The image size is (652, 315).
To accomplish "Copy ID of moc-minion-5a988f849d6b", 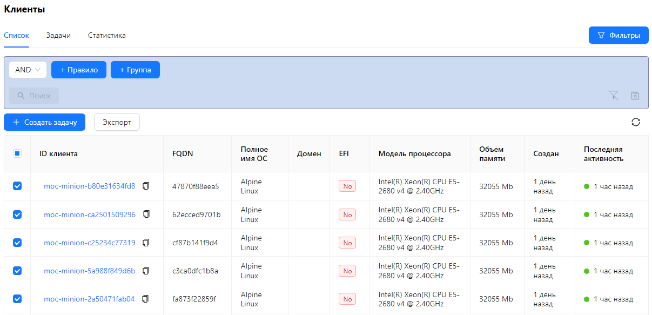I will tap(146, 271).
